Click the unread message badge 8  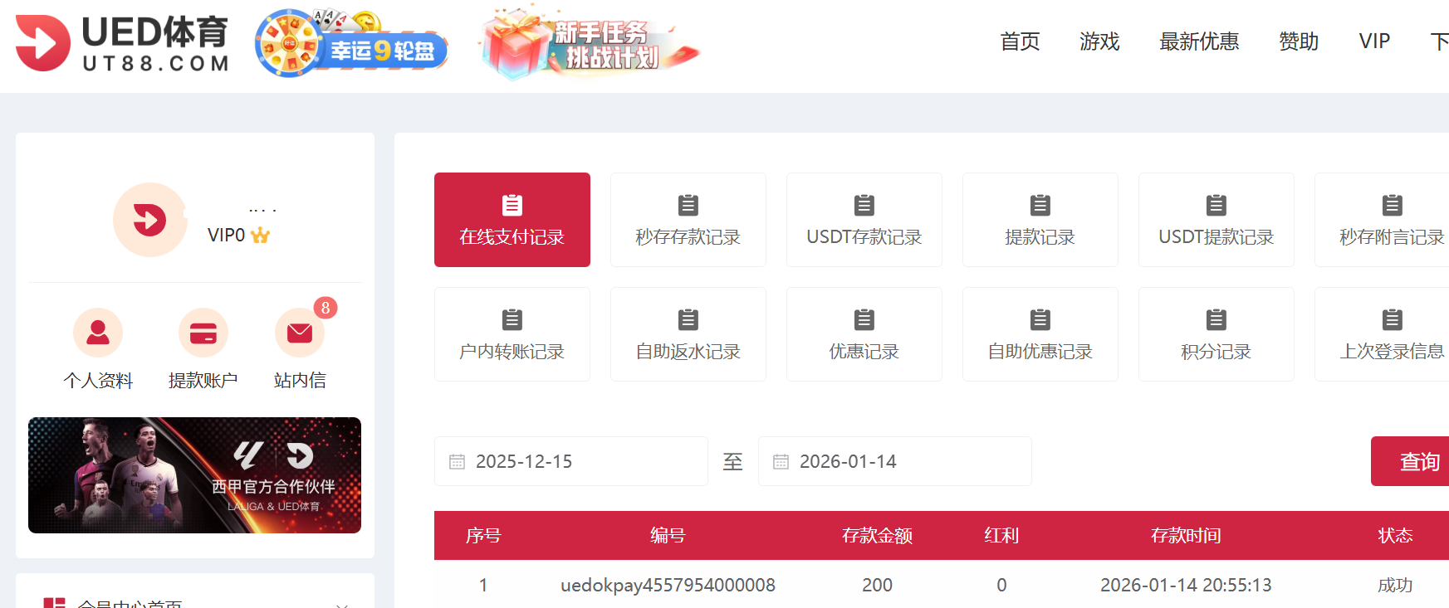(x=326, y=308)
